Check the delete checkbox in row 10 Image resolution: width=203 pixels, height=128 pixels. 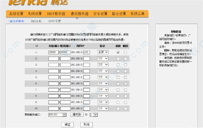[125, 108]
